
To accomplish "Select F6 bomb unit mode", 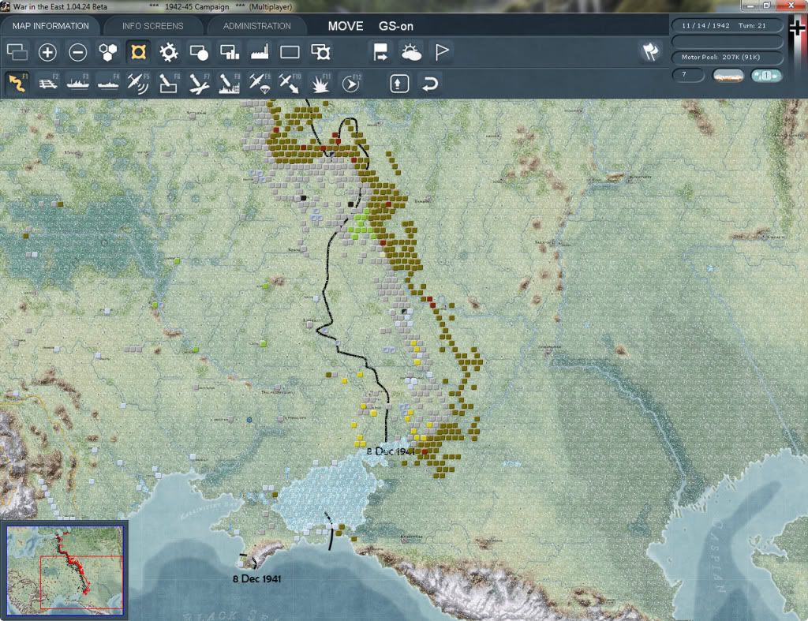I will pos(169,83).
